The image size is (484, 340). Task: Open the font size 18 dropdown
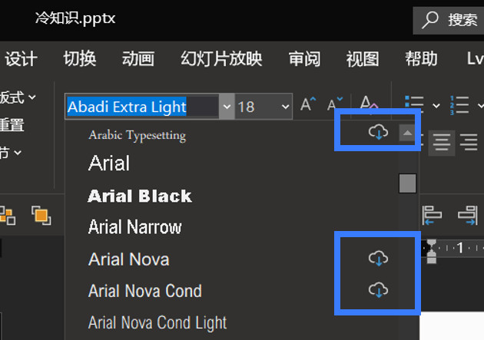coord(285,107)
